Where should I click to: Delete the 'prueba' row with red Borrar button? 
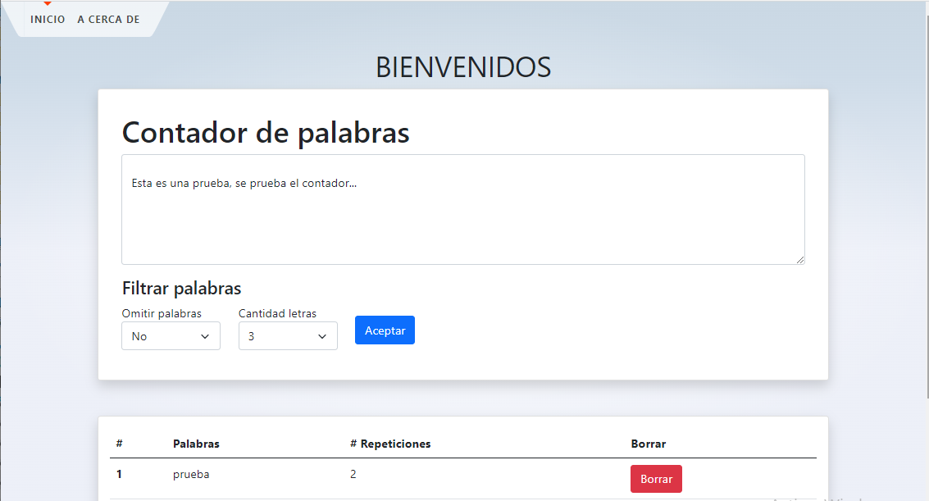coord(656,479)
